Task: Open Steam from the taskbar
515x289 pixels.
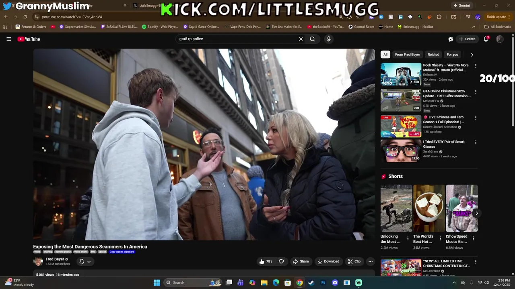Action: [x=311, y=283]
